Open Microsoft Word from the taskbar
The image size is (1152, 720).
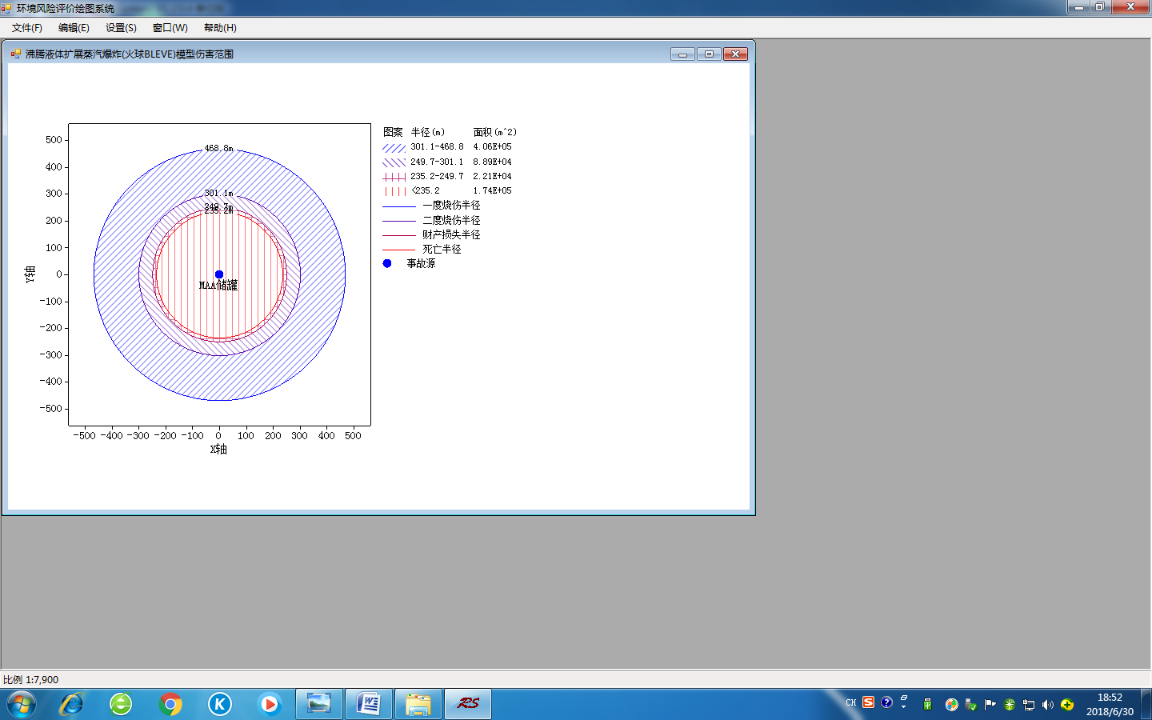pos(369,704)
